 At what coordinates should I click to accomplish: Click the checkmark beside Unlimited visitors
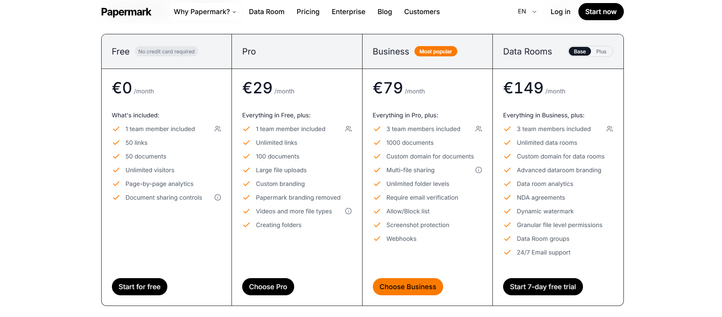pos(116,170)
